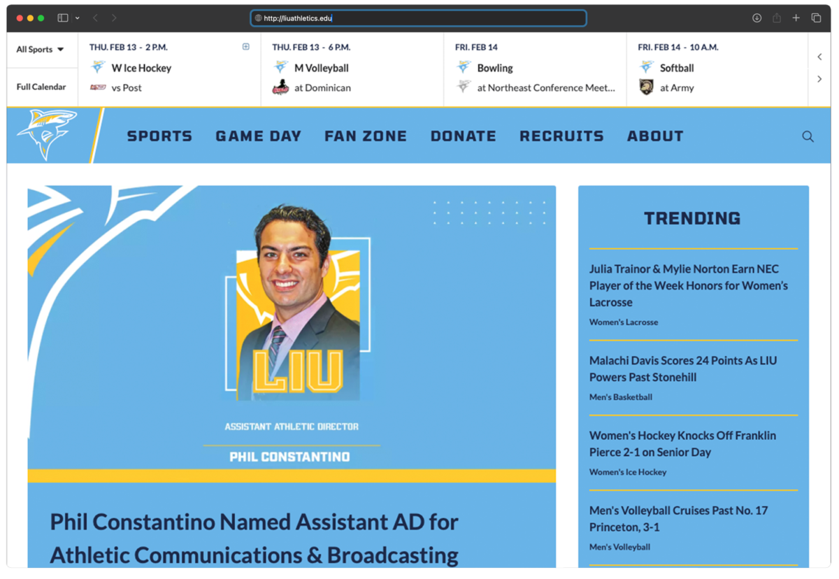Open the DONATE menu
Viewport: 839px width, 579px height.
(464, 136)
